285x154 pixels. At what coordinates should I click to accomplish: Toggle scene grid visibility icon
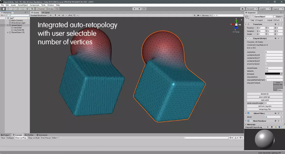75,15
